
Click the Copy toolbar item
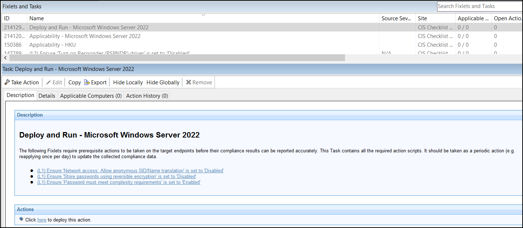(74, 82)
